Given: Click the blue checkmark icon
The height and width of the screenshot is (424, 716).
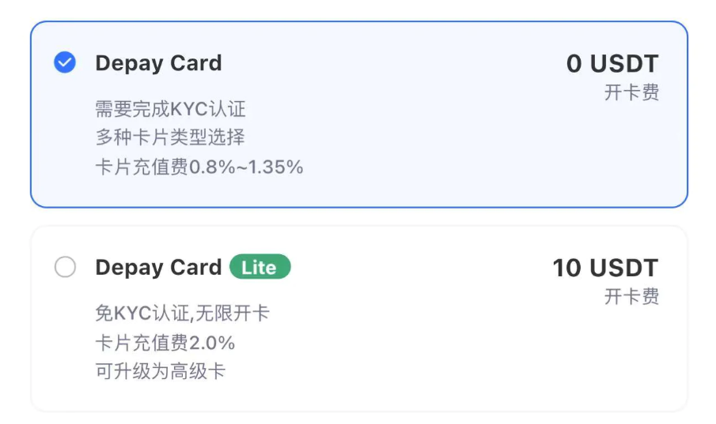Looking at the screenshot, I should (65, 62).
